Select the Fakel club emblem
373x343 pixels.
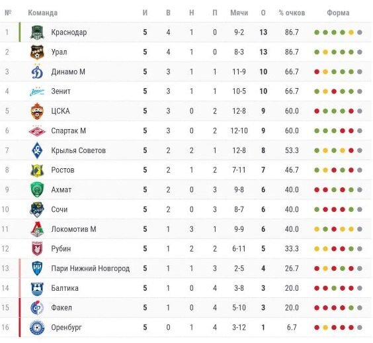[37, 308]
